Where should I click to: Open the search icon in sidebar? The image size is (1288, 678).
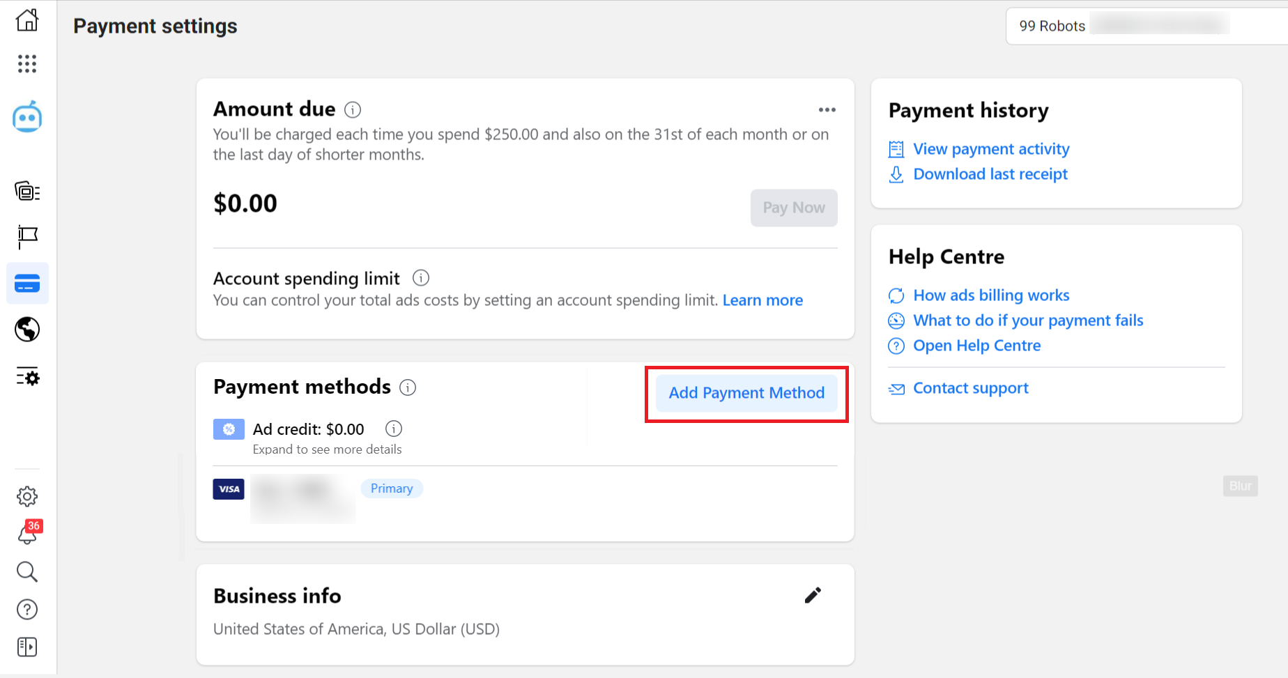pos(27,572)
